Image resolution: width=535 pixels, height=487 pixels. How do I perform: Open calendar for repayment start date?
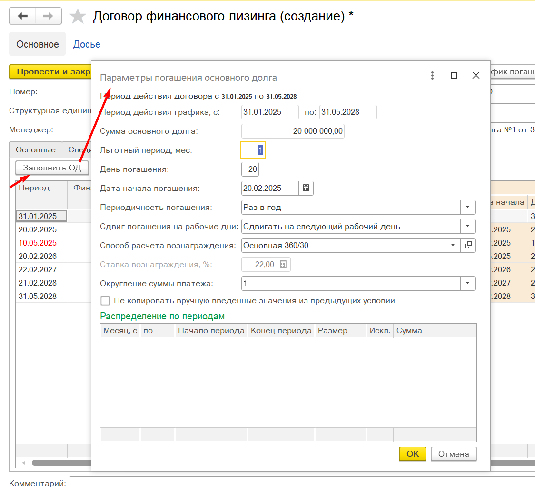pos(306,188)
